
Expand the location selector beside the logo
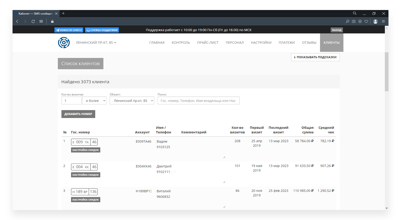click(96, 43)
